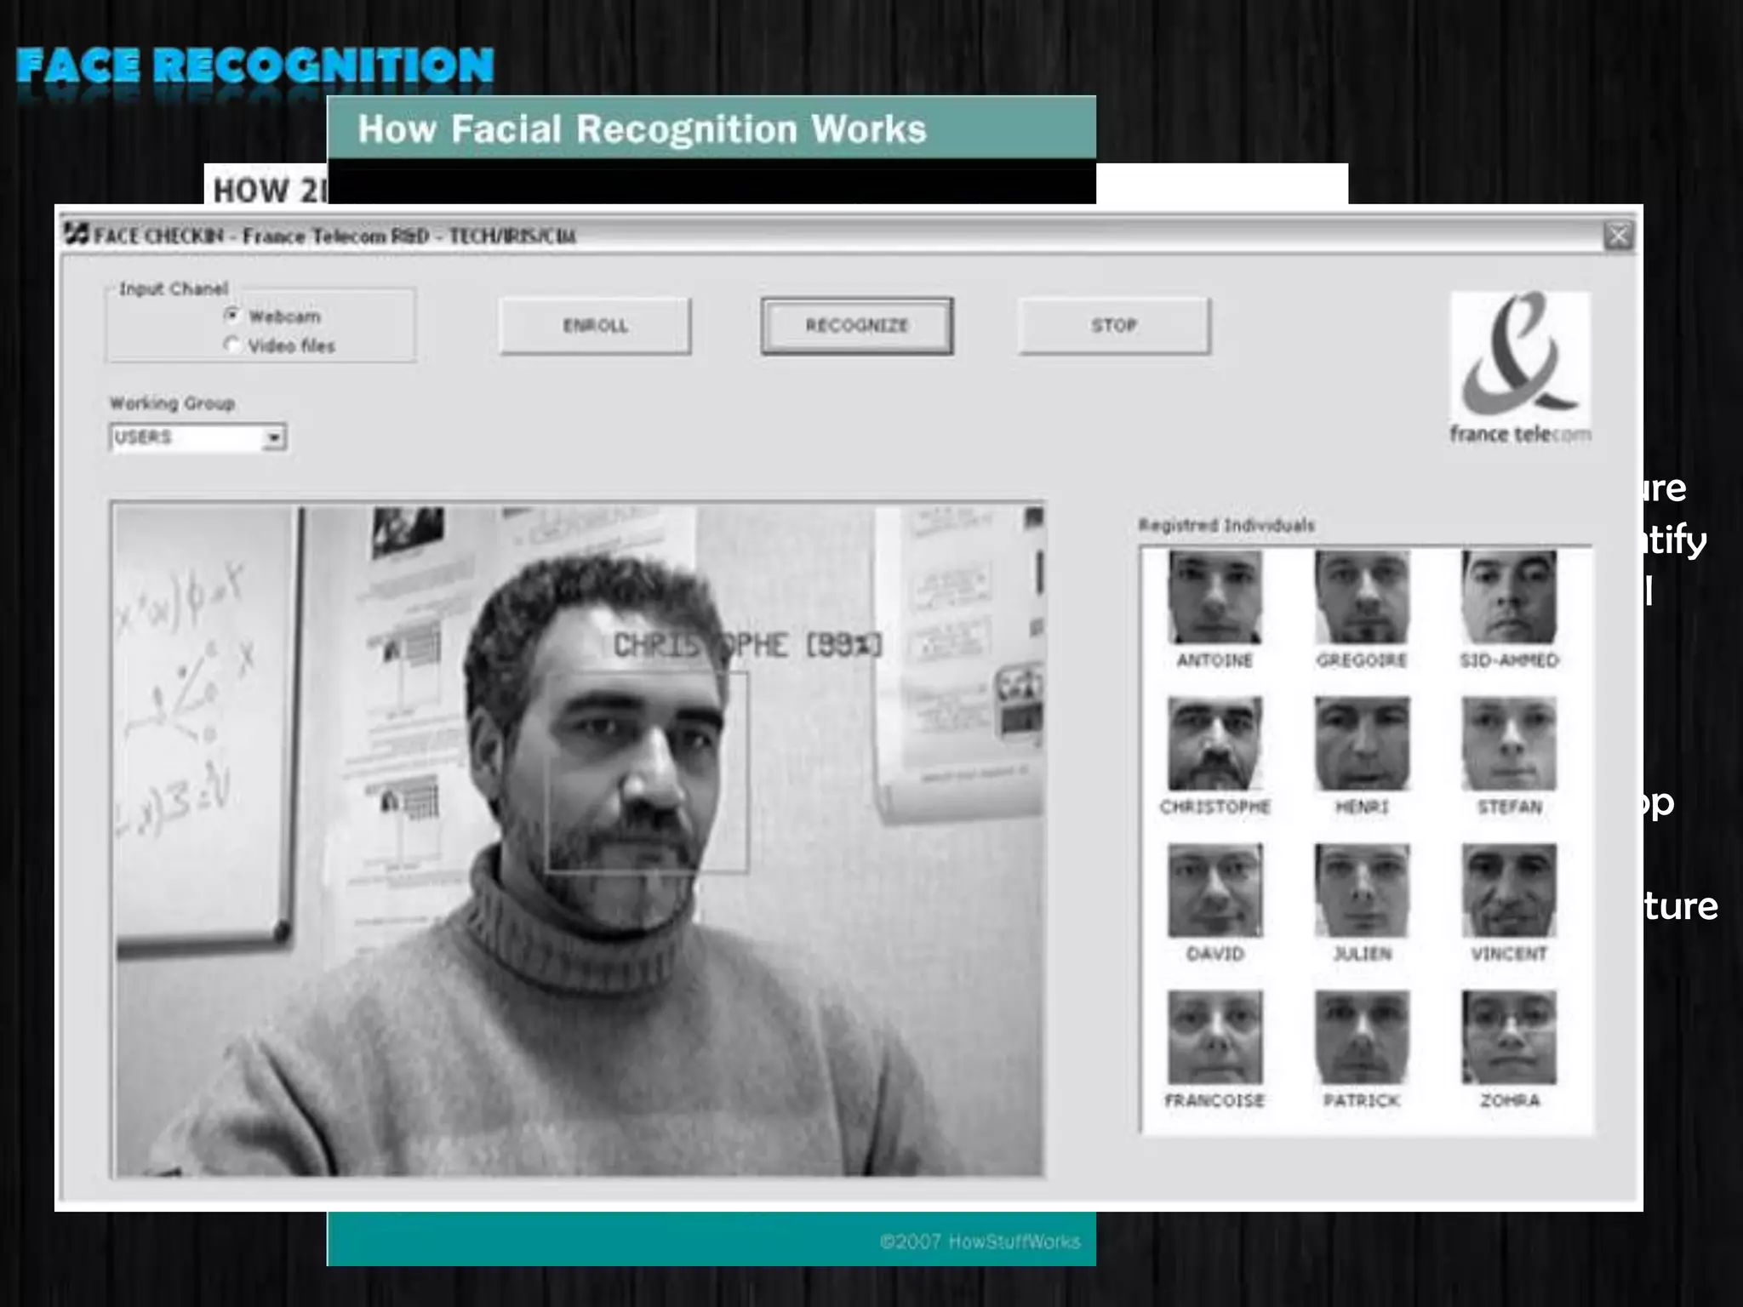Select CHRISTOPHE's registered face thumbnail
Screen dimensions: 1743x1307
pyautogui.click(x=1214, y=744)
